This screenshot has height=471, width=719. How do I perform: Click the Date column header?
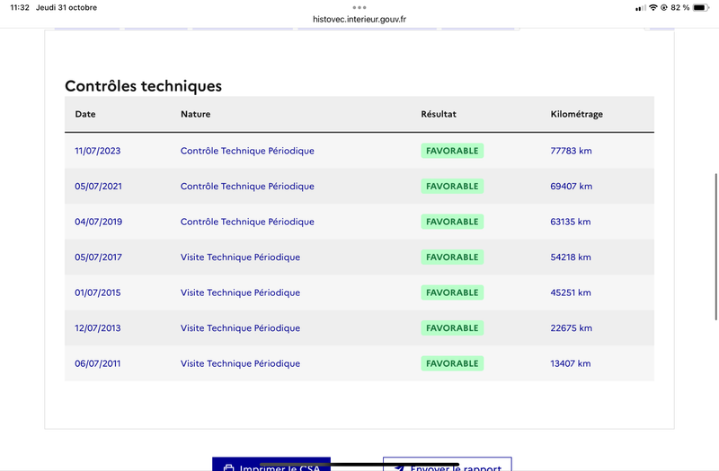[x=85, y=114]
